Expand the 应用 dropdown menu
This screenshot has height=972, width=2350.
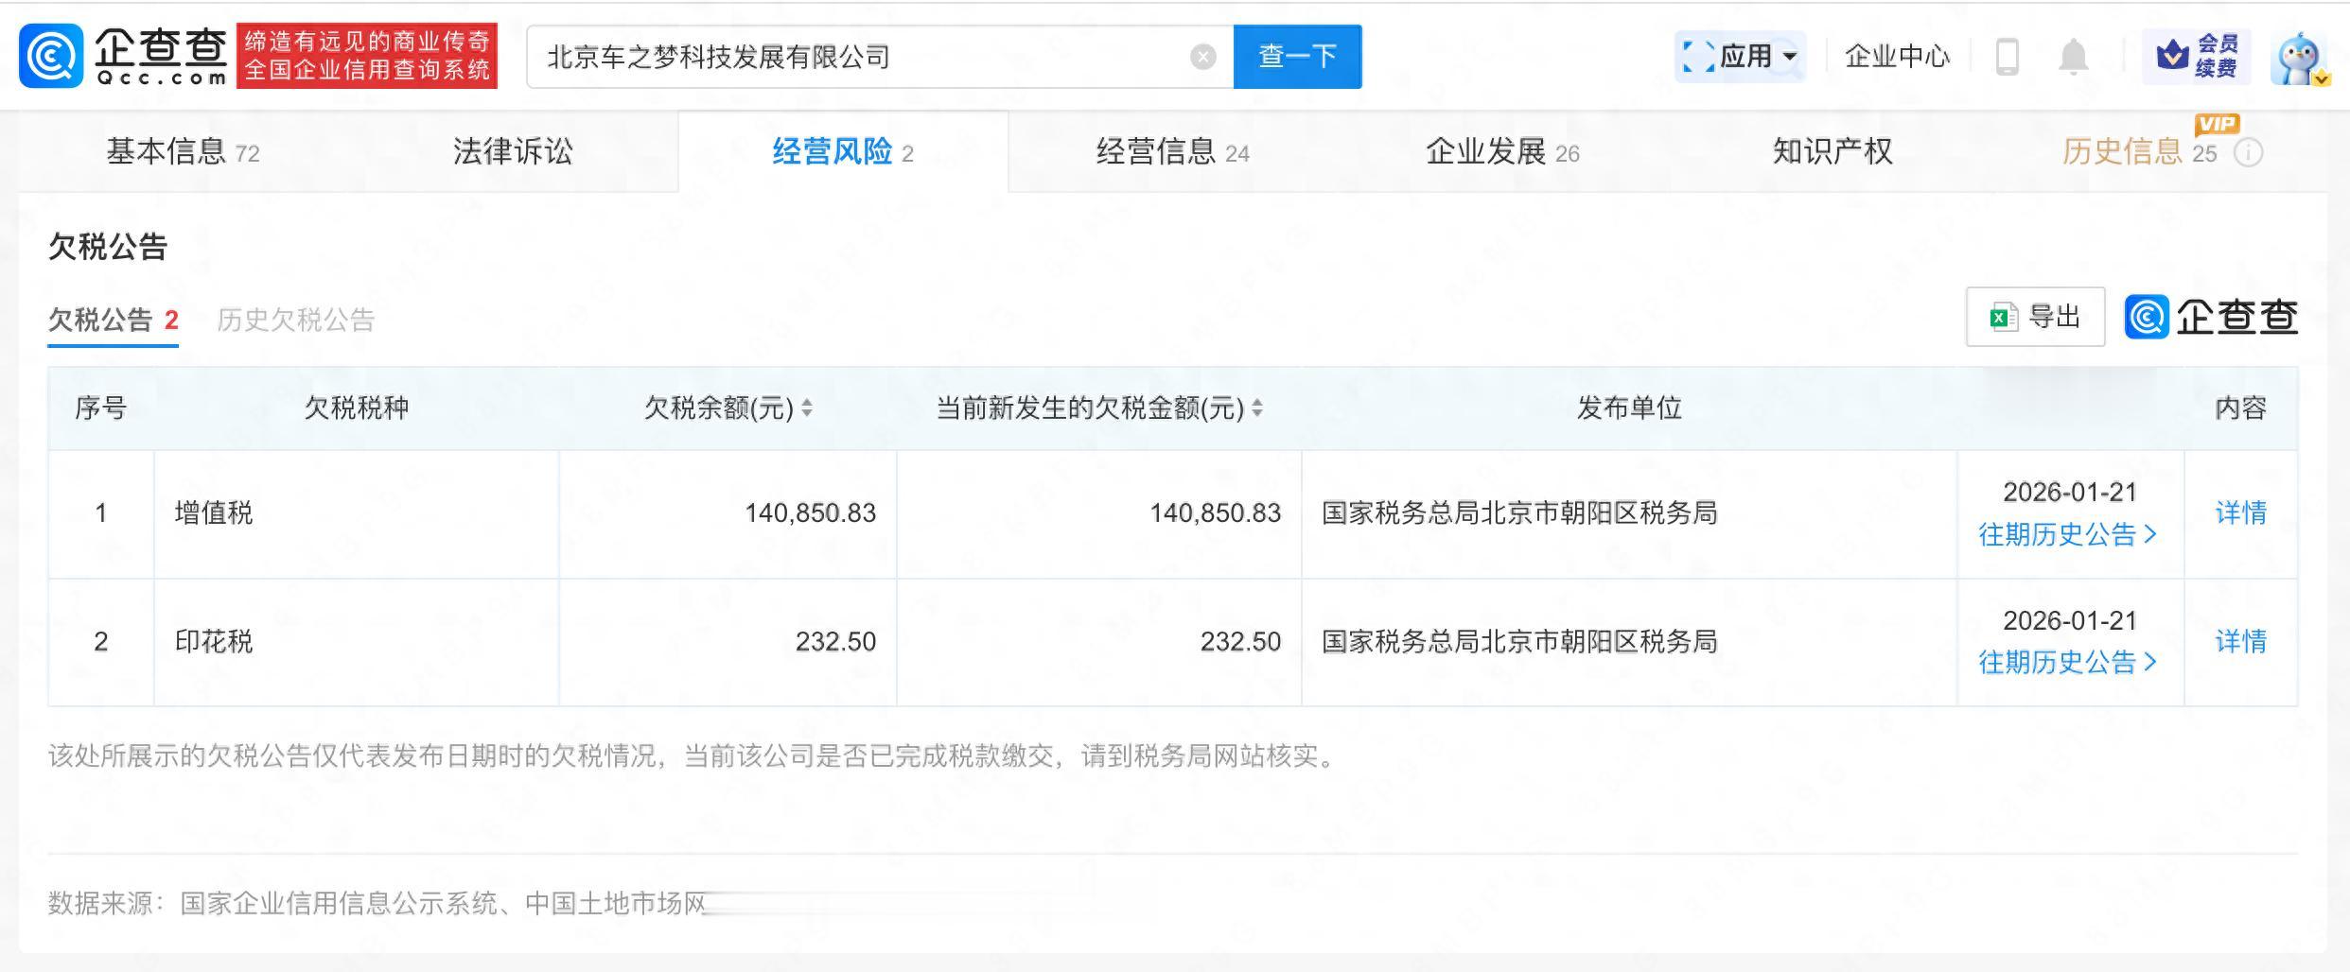(1741, 57)
